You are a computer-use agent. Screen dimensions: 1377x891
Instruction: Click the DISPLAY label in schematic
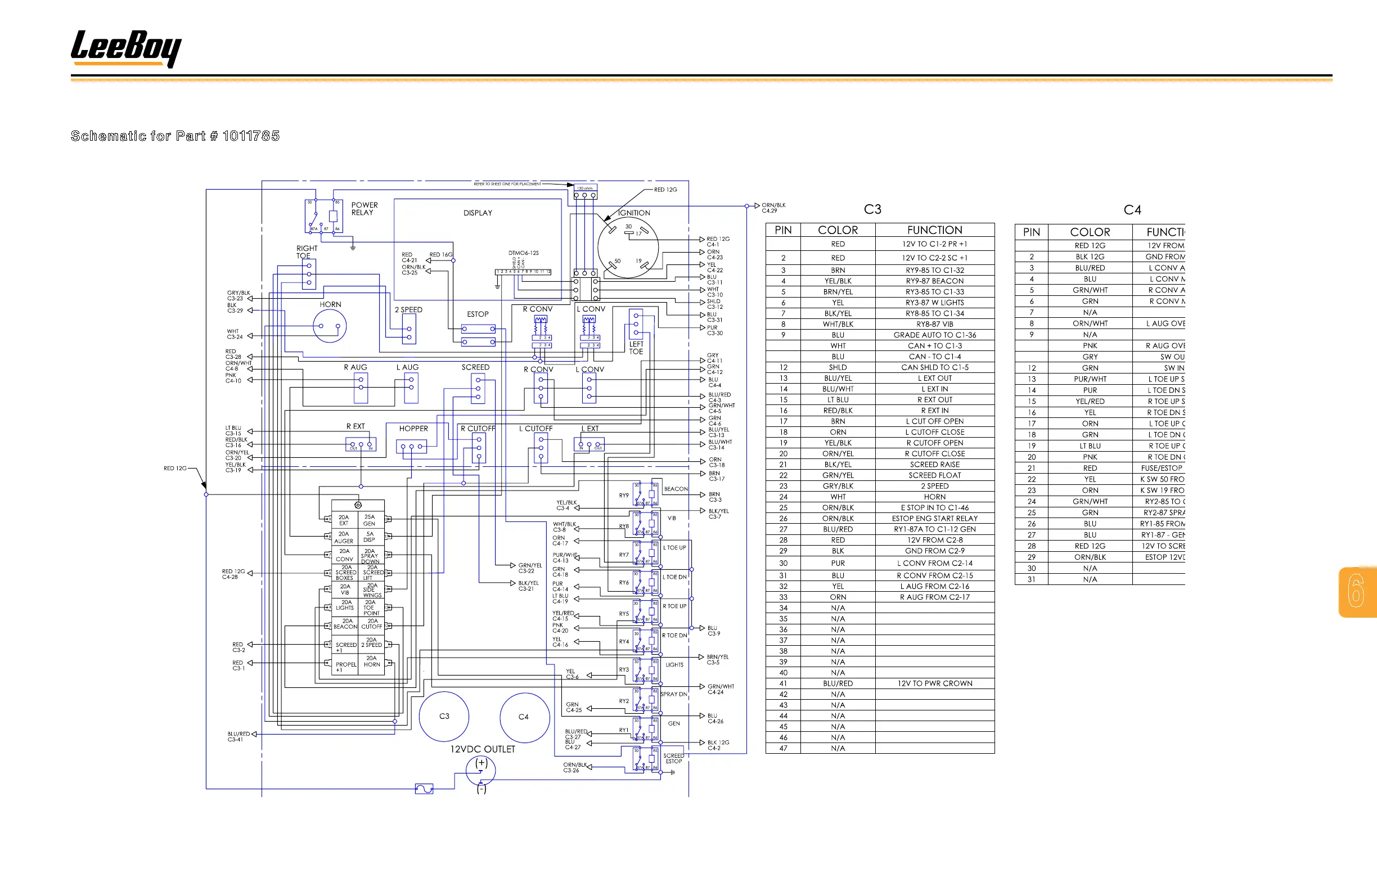point(478,213)
